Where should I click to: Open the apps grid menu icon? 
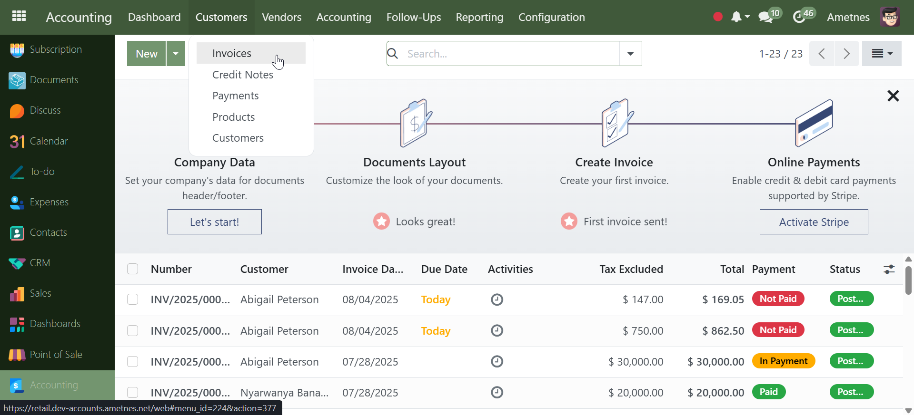pos(19,16)
